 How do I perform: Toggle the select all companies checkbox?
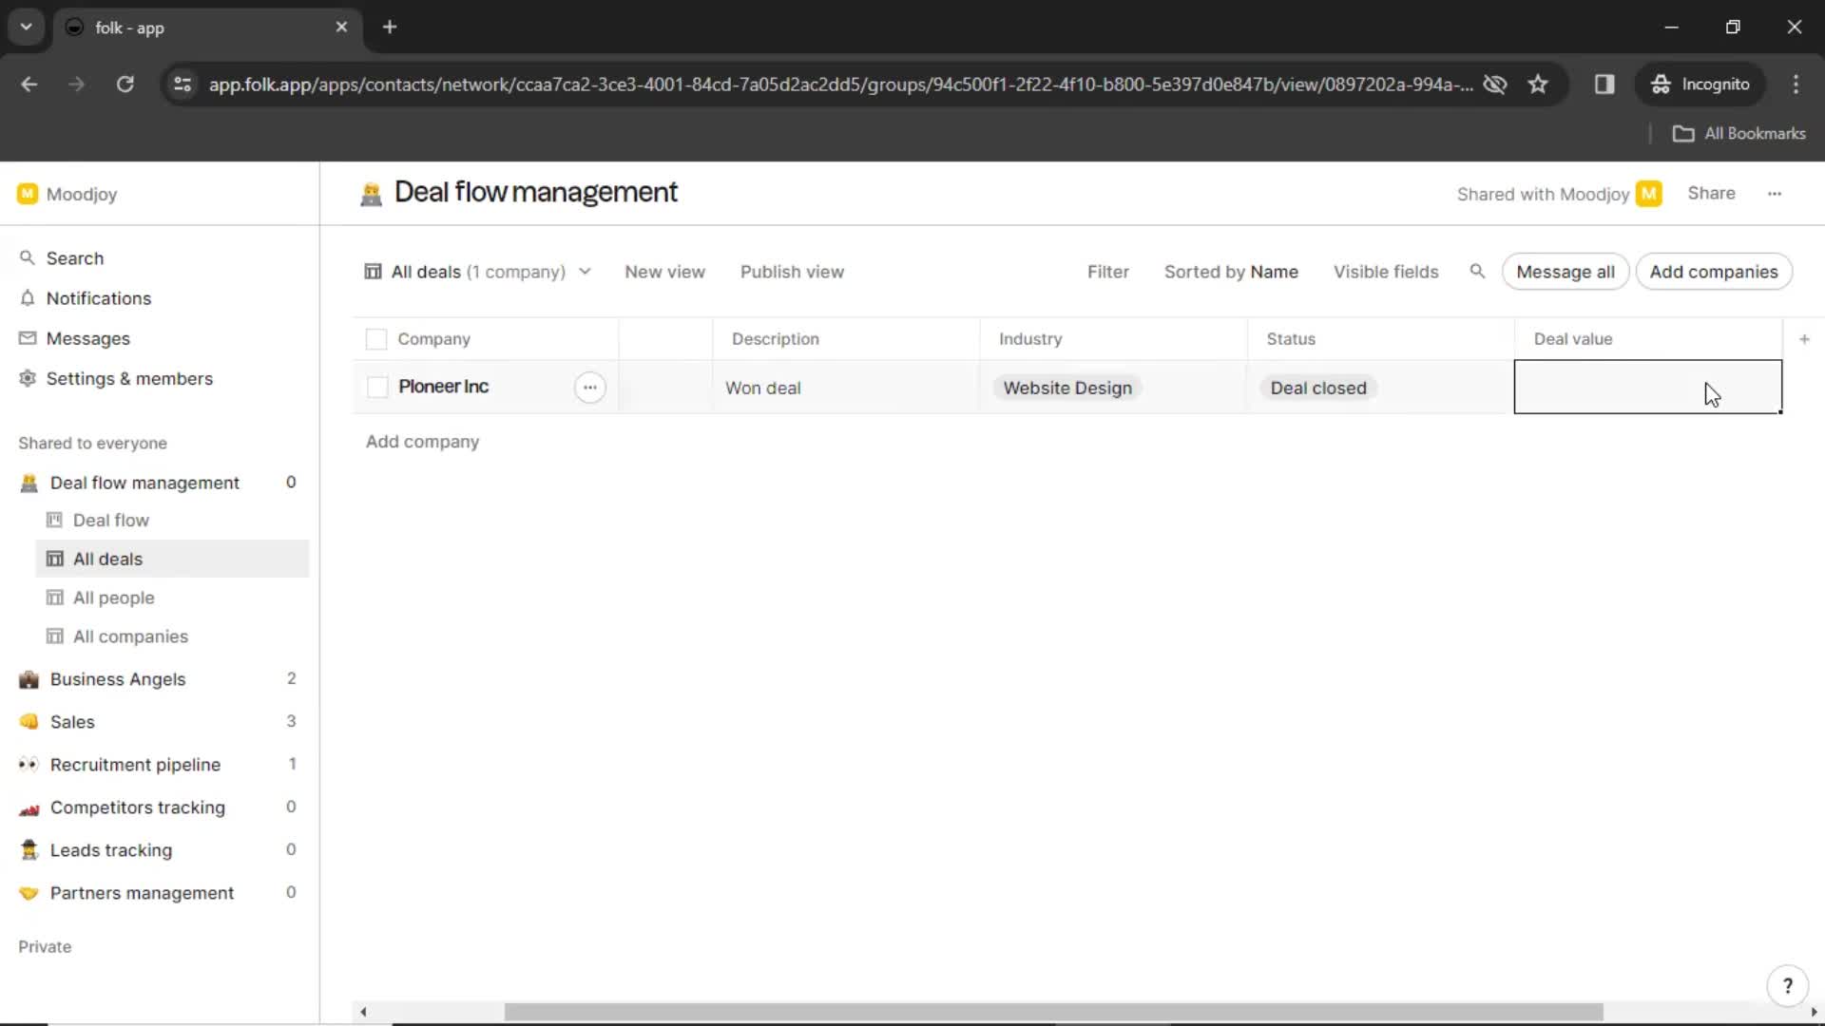(x=376, y=338)
